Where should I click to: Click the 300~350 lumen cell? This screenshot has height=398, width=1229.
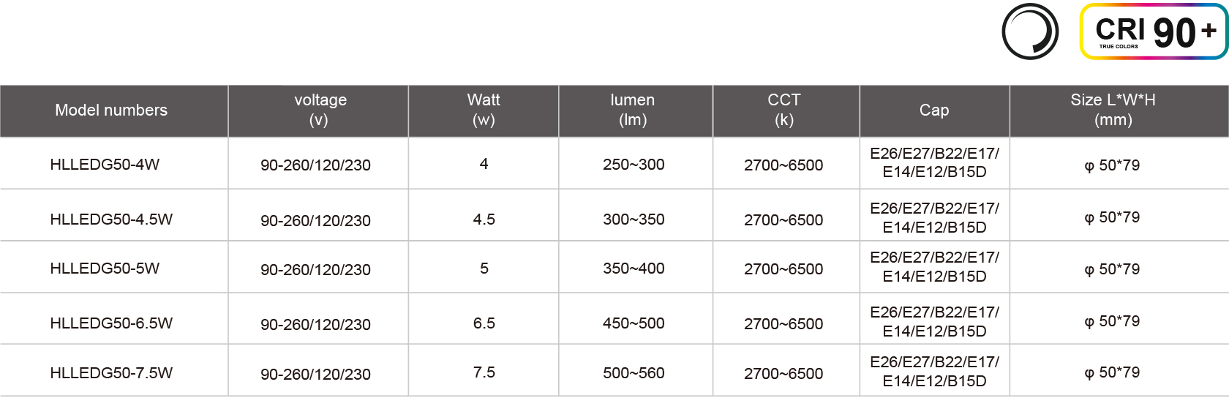pos(634,219)
